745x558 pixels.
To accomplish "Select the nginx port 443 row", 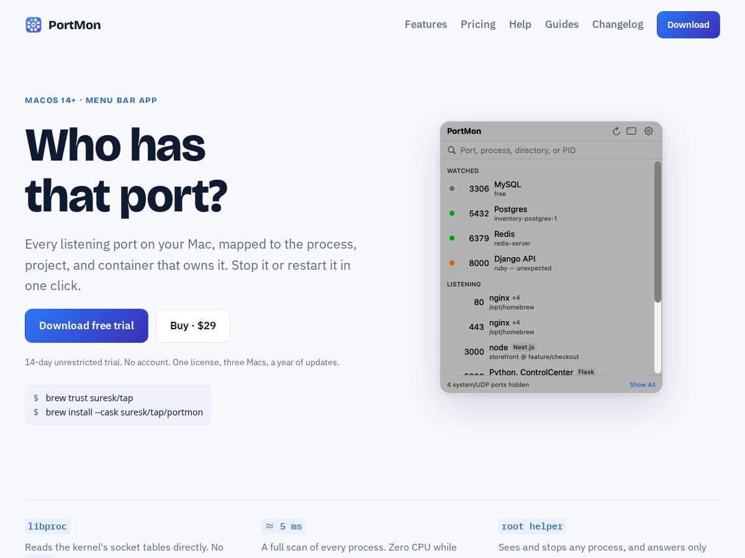I will (547, 327).
